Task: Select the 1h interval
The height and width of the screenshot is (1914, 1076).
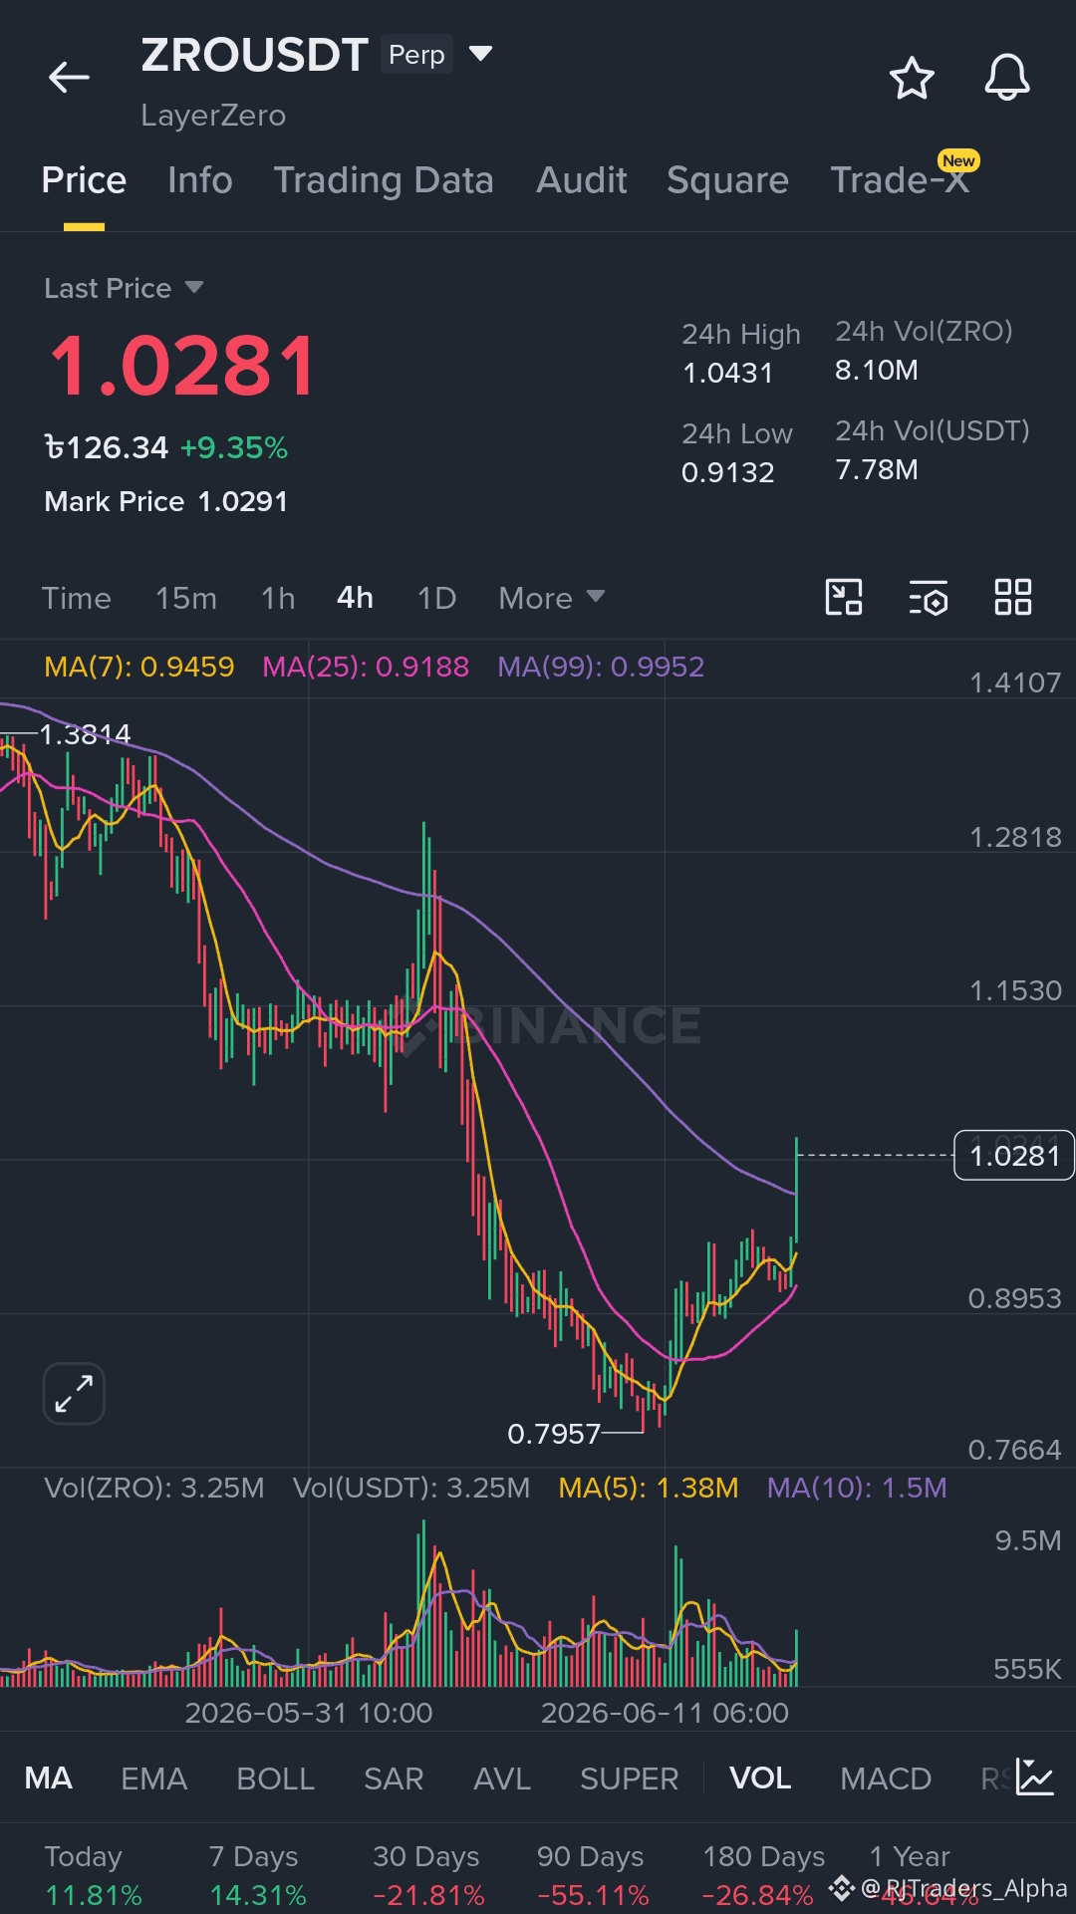Action: coord(278,598)
